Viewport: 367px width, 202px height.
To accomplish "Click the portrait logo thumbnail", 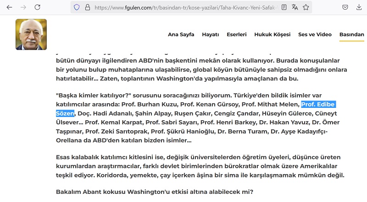I will pos(31,34).
